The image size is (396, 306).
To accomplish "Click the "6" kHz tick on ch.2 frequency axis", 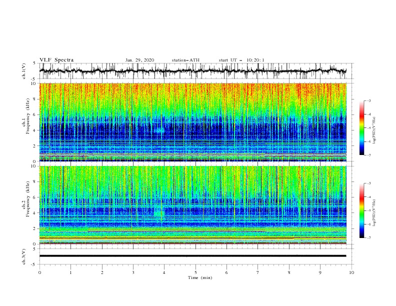I will 35,197.
